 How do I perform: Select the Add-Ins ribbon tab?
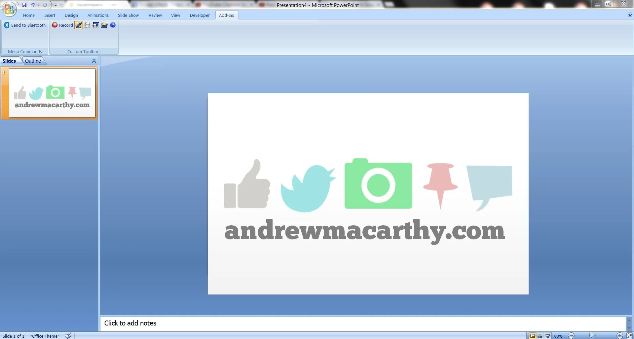[x=226, y=15]
